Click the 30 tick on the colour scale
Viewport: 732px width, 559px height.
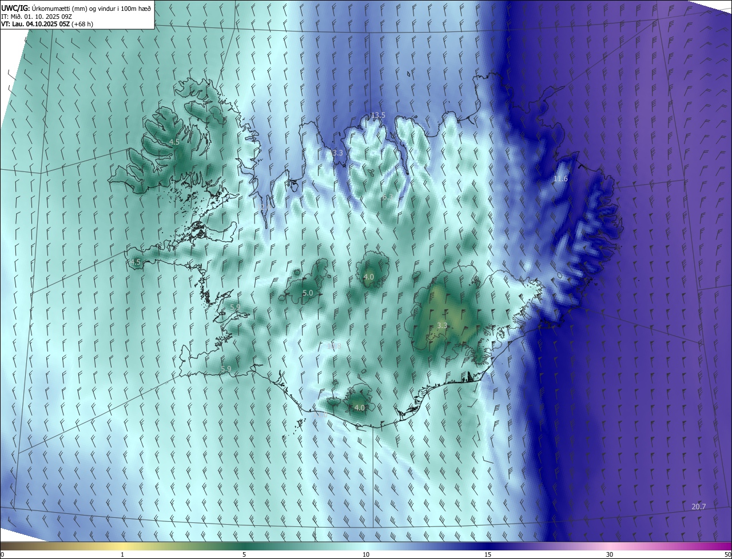pos(610,554)
